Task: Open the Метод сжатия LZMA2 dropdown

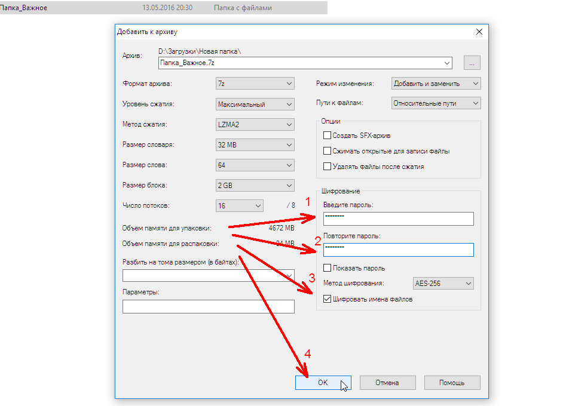Action: (x=255, y=124)
